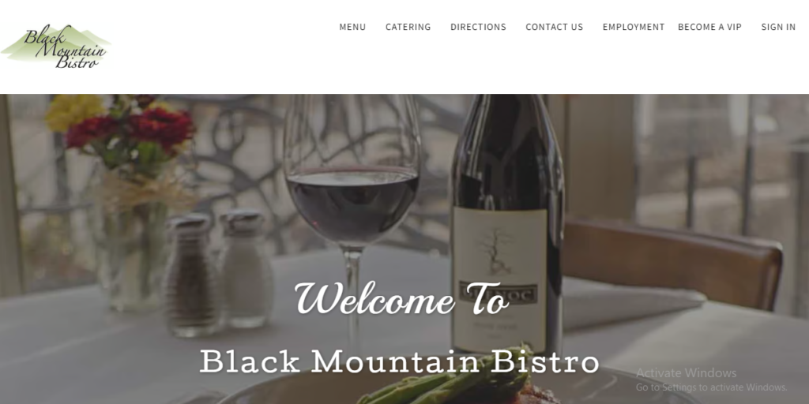
Task: Visit the EMPLOYMENT page
Action: tap(634, 27)
